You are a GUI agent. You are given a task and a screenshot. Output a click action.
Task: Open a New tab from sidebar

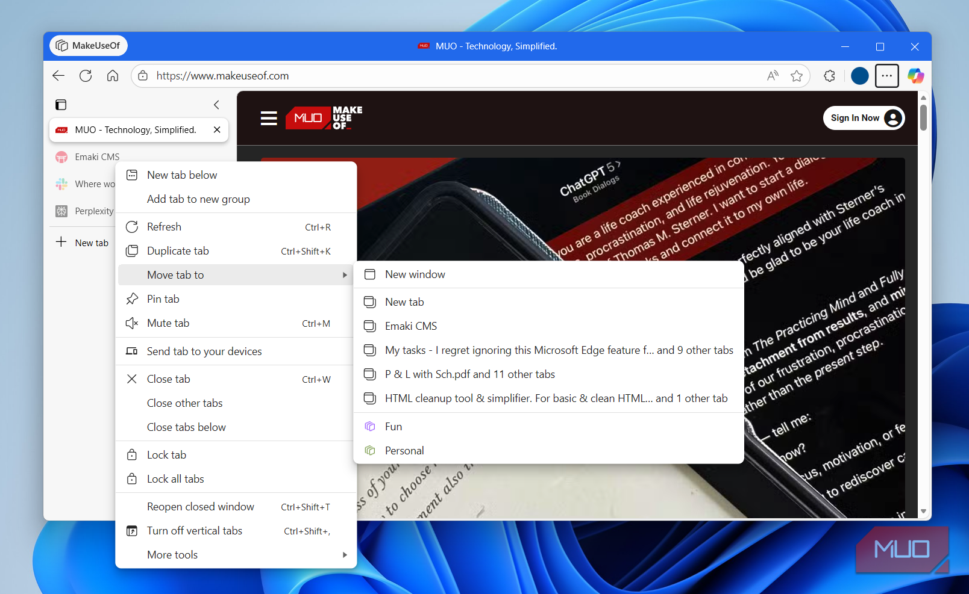click(83, 243)
